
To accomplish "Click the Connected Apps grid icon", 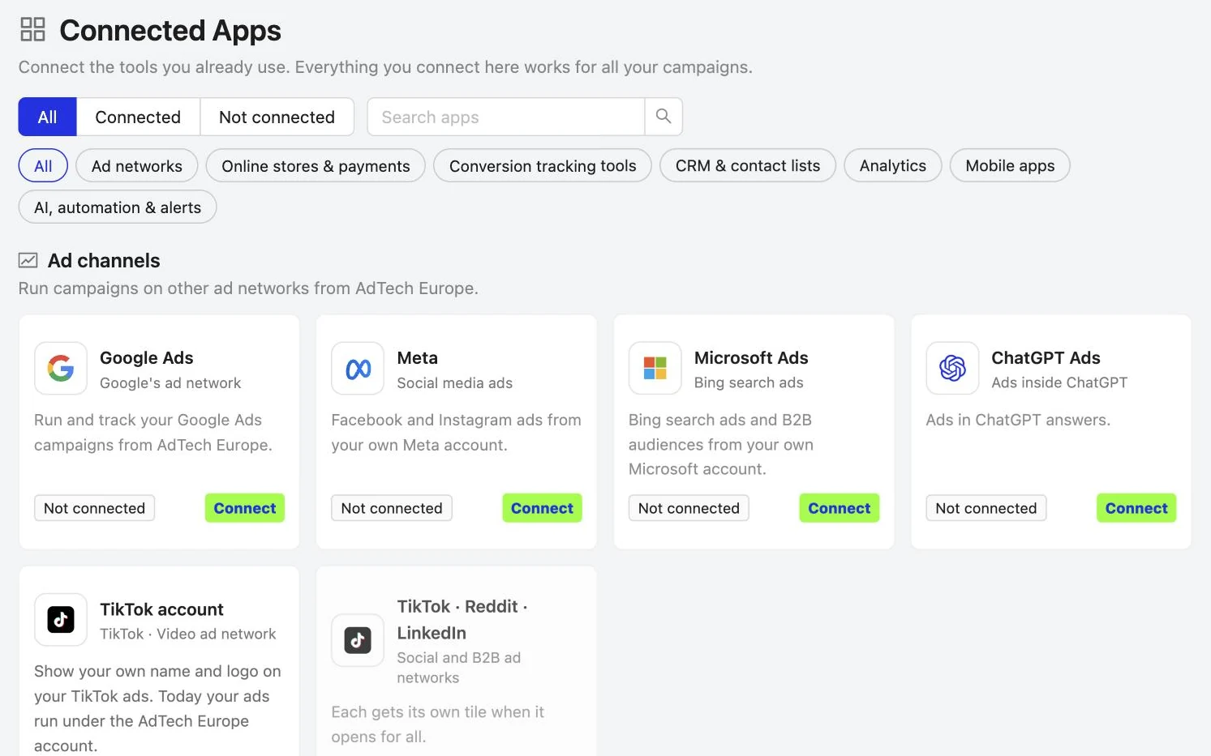I will (32, 30).
